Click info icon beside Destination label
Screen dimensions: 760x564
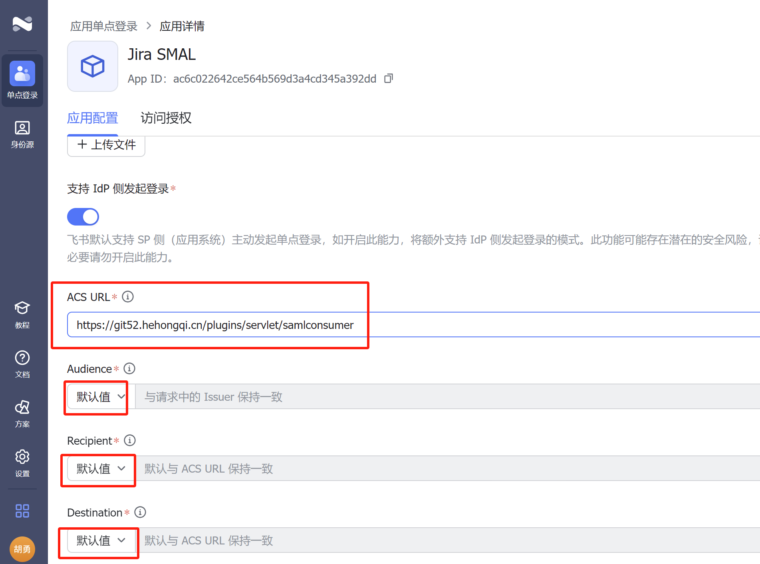point(140,512)
